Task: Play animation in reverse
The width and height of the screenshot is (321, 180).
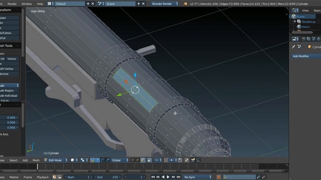Action: coord(163,177)
